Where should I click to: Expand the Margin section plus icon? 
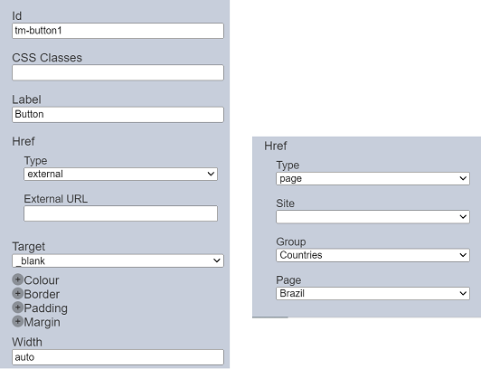18,321
